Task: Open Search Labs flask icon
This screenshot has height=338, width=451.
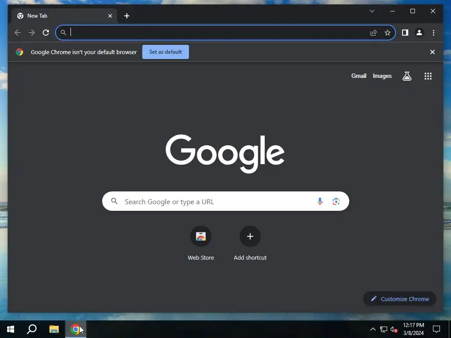Action: coord(407,76)
